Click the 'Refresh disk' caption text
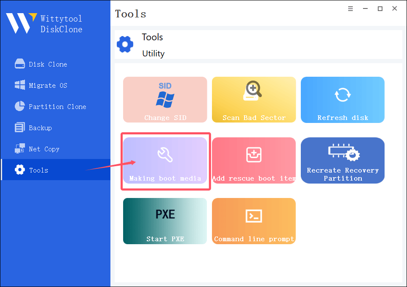 pyautogui.click(x=343, y=118)
